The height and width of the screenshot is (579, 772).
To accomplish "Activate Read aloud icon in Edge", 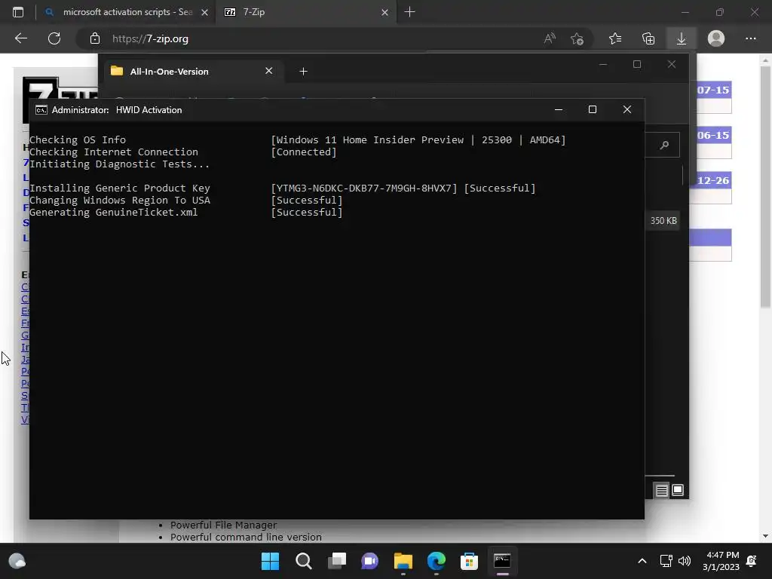I will pyautogui.click(x=550, y=38).
